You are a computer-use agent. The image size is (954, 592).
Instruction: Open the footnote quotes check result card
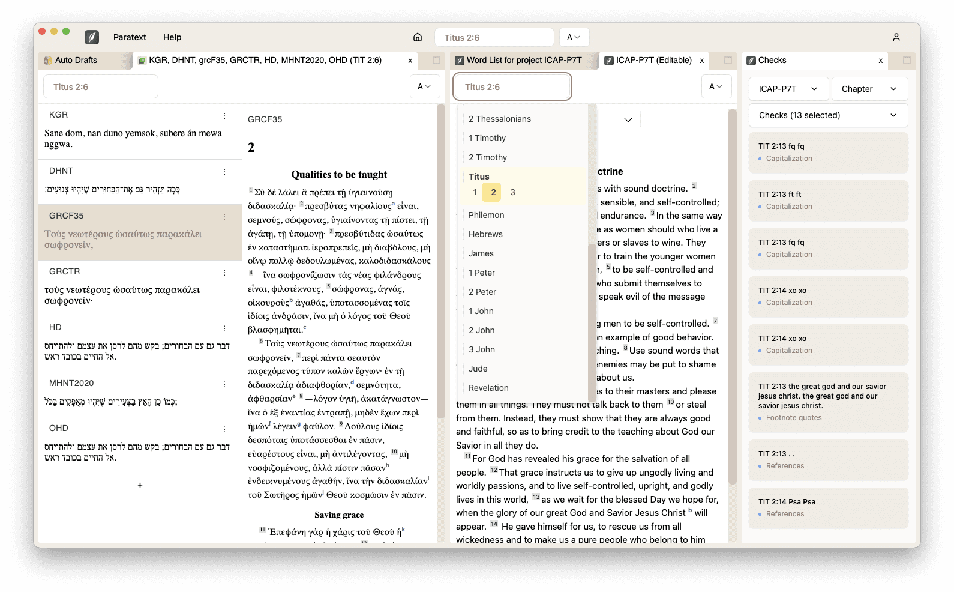pyautogui.click(x=828, y=402)
